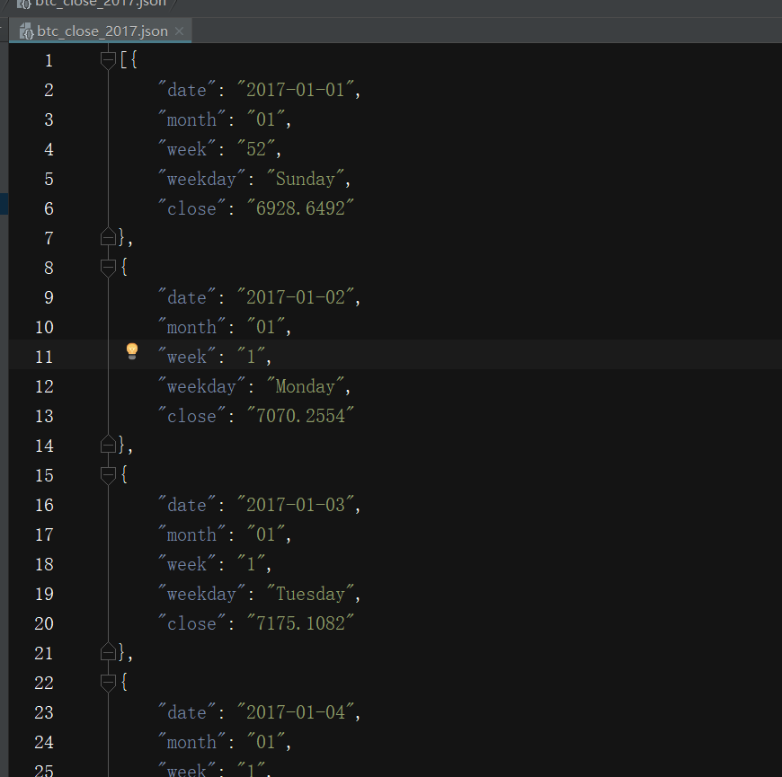Click the "month" key on line 10

point(191,327)
